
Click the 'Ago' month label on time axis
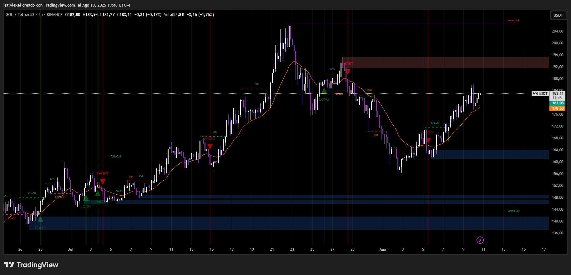pyautogui.click(x=382, y=249)
